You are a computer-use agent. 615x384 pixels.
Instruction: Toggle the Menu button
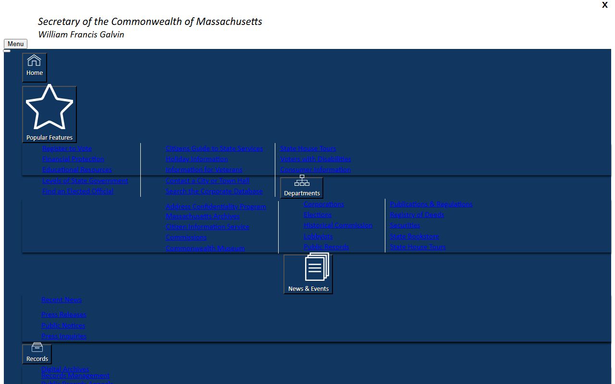coord(15,44)
